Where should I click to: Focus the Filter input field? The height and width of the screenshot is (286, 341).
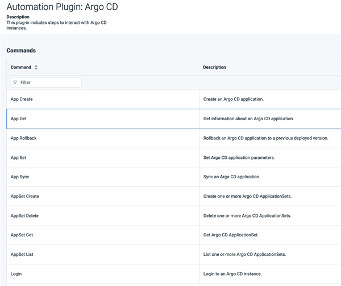pyautogui.click(x=46, y=83)
